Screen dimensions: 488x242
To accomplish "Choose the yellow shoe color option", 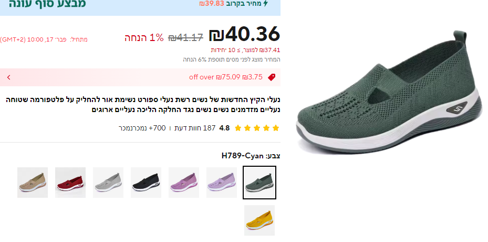I will [x=259, y=220].
